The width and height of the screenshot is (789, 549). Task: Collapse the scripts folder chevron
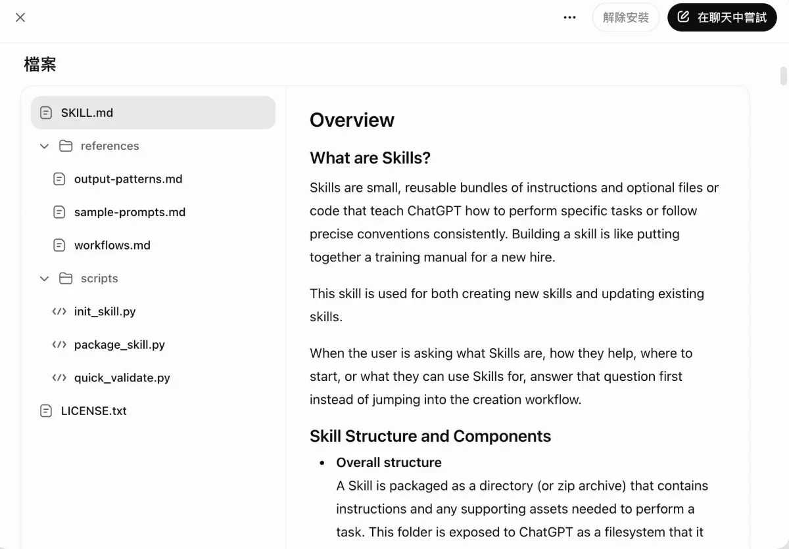pos(44,278)
